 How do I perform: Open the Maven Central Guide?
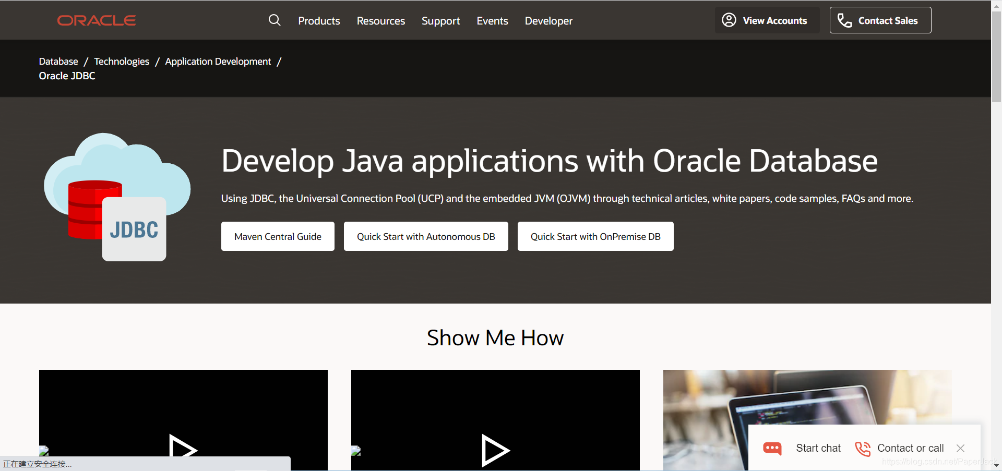[278, 236]
